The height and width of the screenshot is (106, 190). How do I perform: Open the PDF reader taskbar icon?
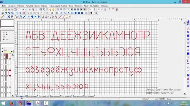(x=37, y=103)
